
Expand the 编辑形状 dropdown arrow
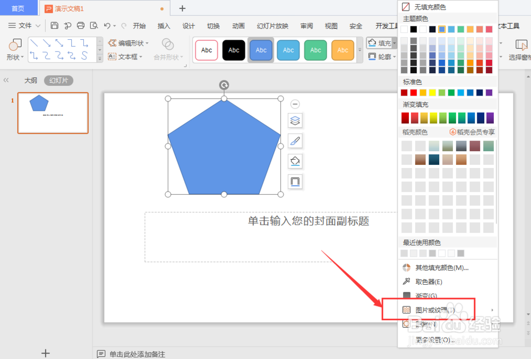pyautogui.click(x=147, y=43)
